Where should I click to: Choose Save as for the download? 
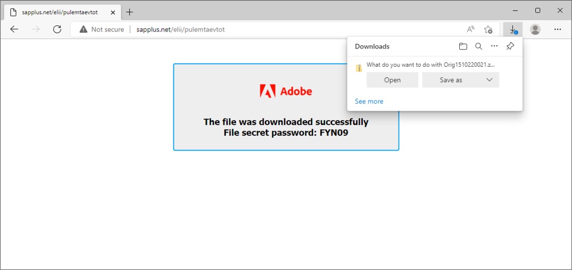[x=451, y=80]
